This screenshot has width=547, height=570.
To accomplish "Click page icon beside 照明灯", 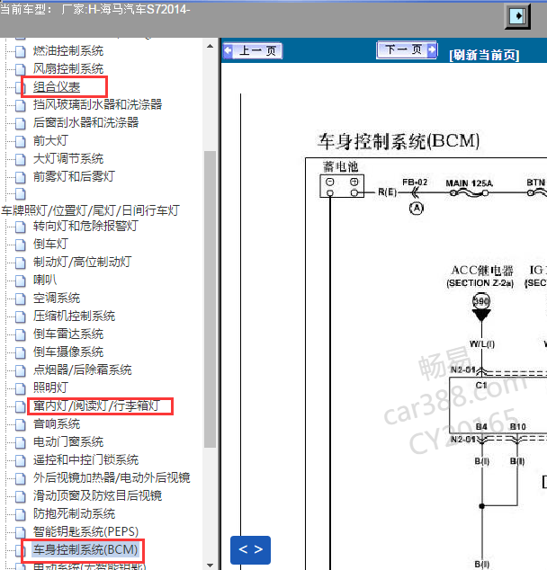I will click(21, 388).
